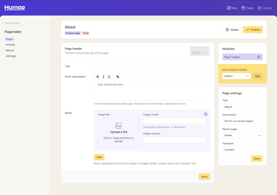Toggle underline formatting in editor
The width and height of the screenshot is (277, 195).
109,77
